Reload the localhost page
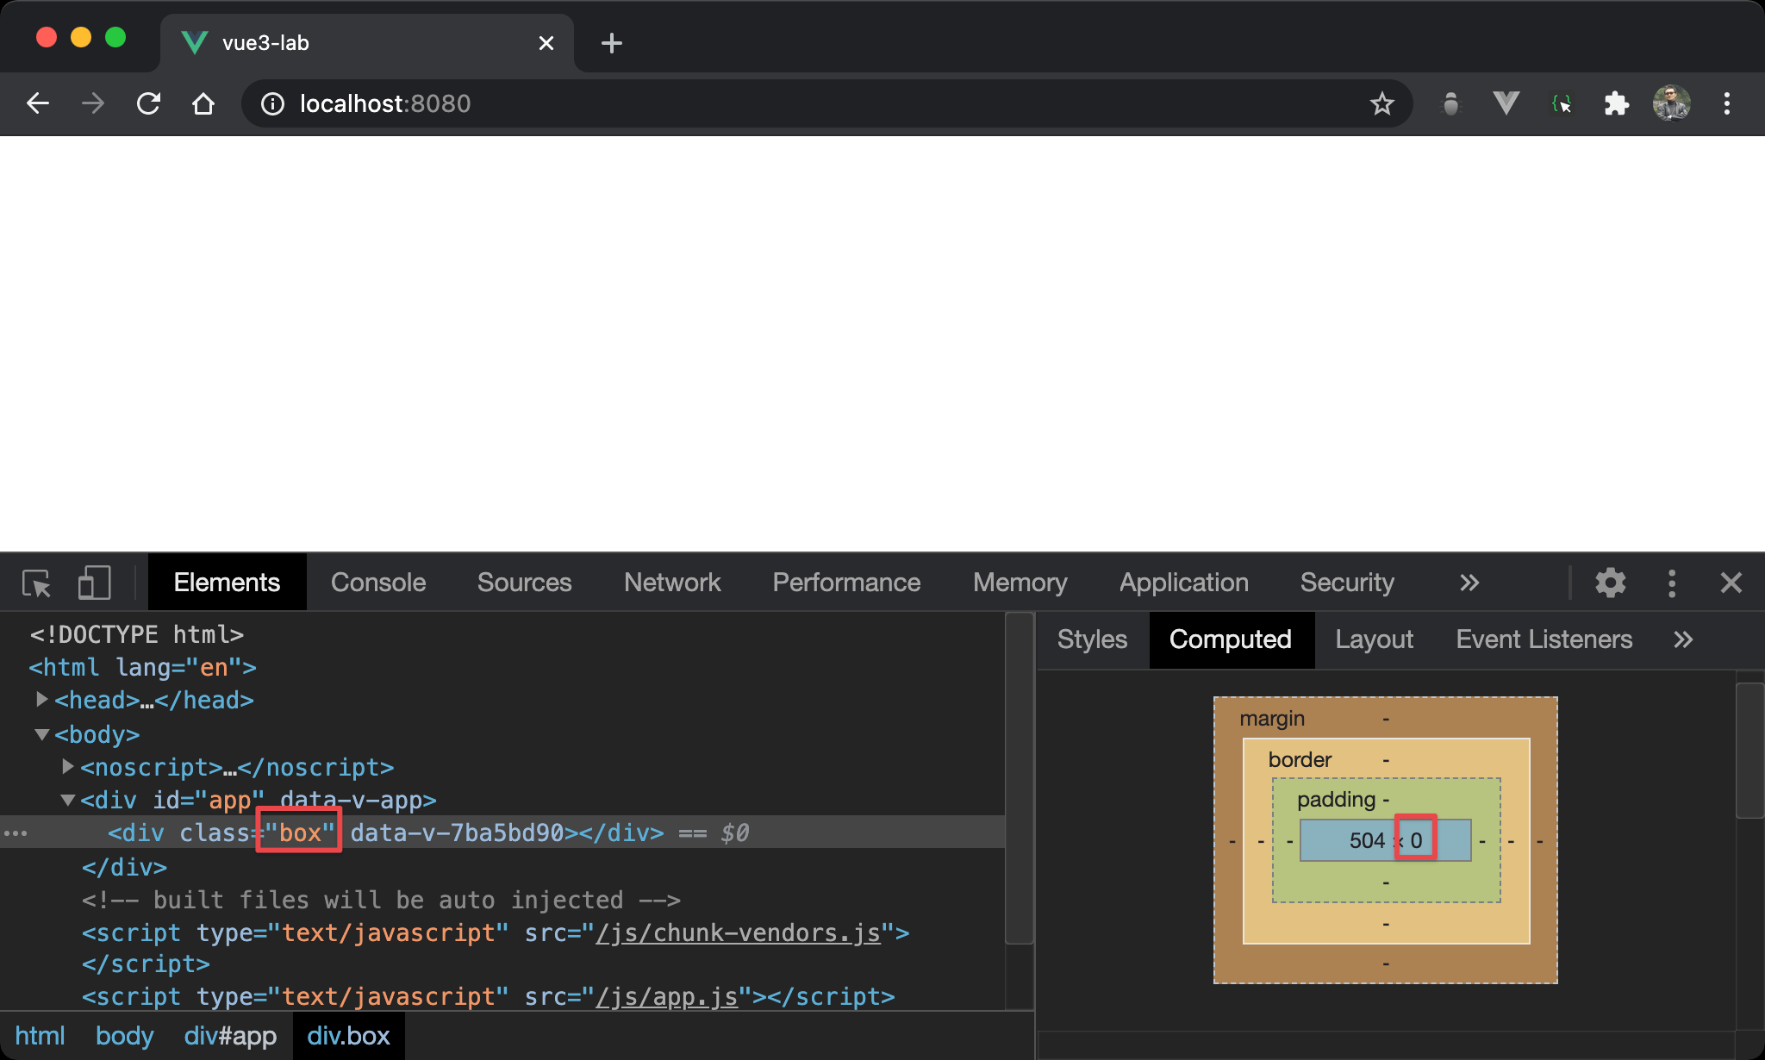 pyautogui.click(x=148, y=104)
